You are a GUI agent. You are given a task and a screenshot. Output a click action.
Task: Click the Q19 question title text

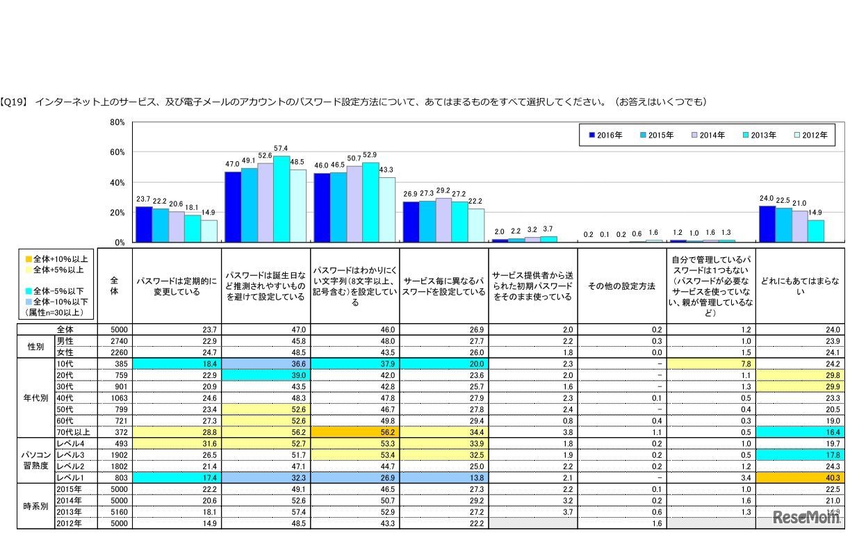[278, 100]
